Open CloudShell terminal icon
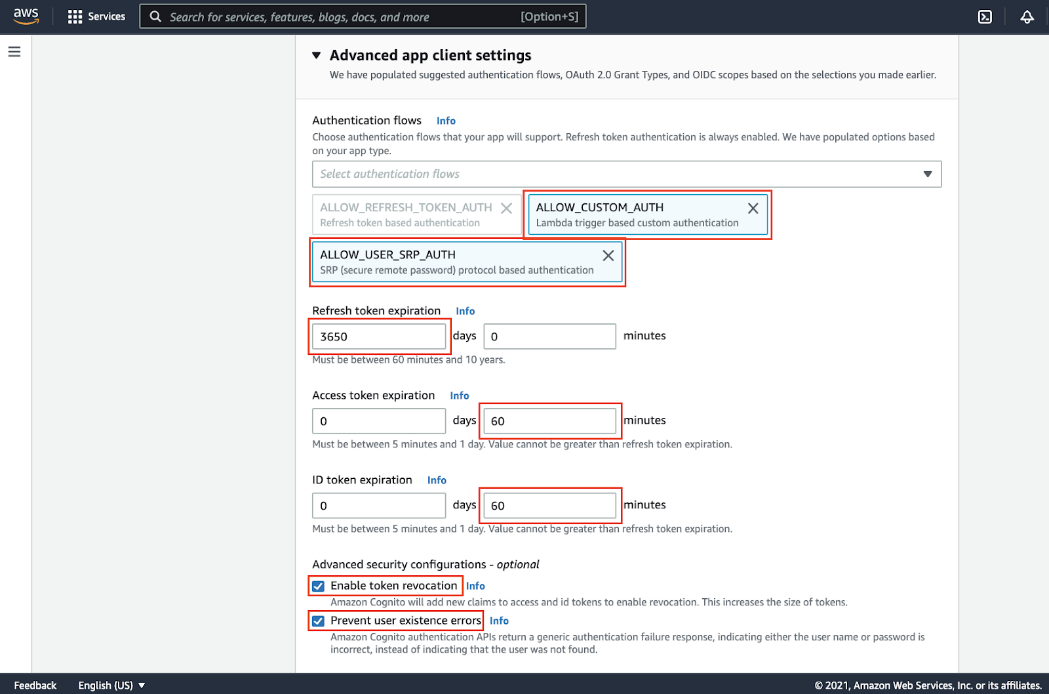This screenshot has width=1049, height=694. [x=985, y=17]
